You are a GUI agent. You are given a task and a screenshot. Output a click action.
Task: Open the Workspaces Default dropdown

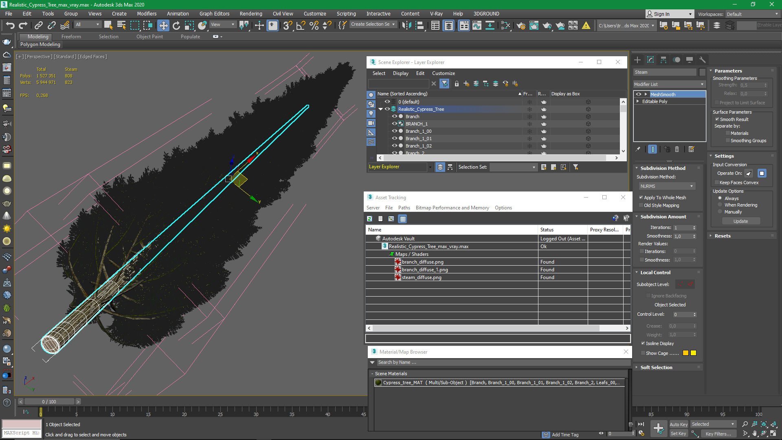click(x=752, y=14)
